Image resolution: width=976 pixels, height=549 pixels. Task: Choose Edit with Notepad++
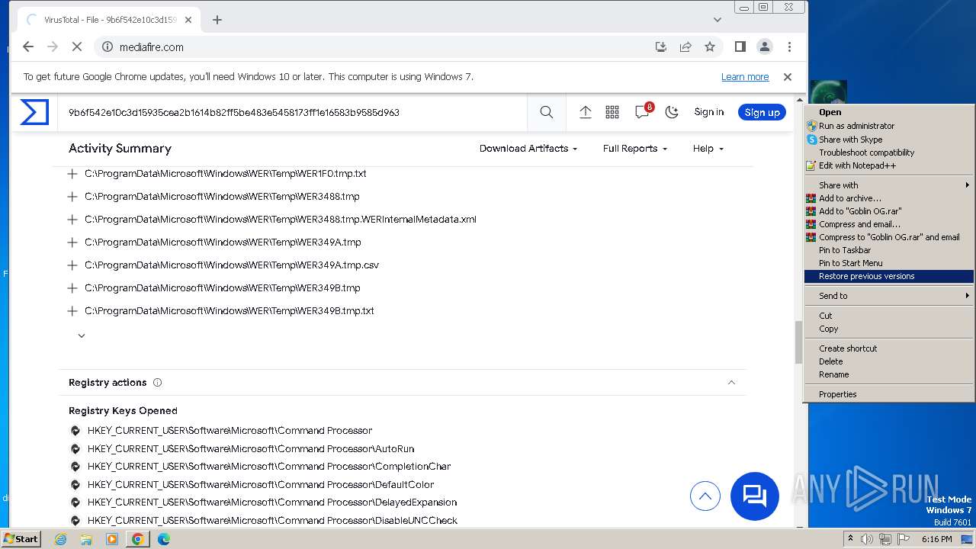pyautogui.click(x=889, y=165)
